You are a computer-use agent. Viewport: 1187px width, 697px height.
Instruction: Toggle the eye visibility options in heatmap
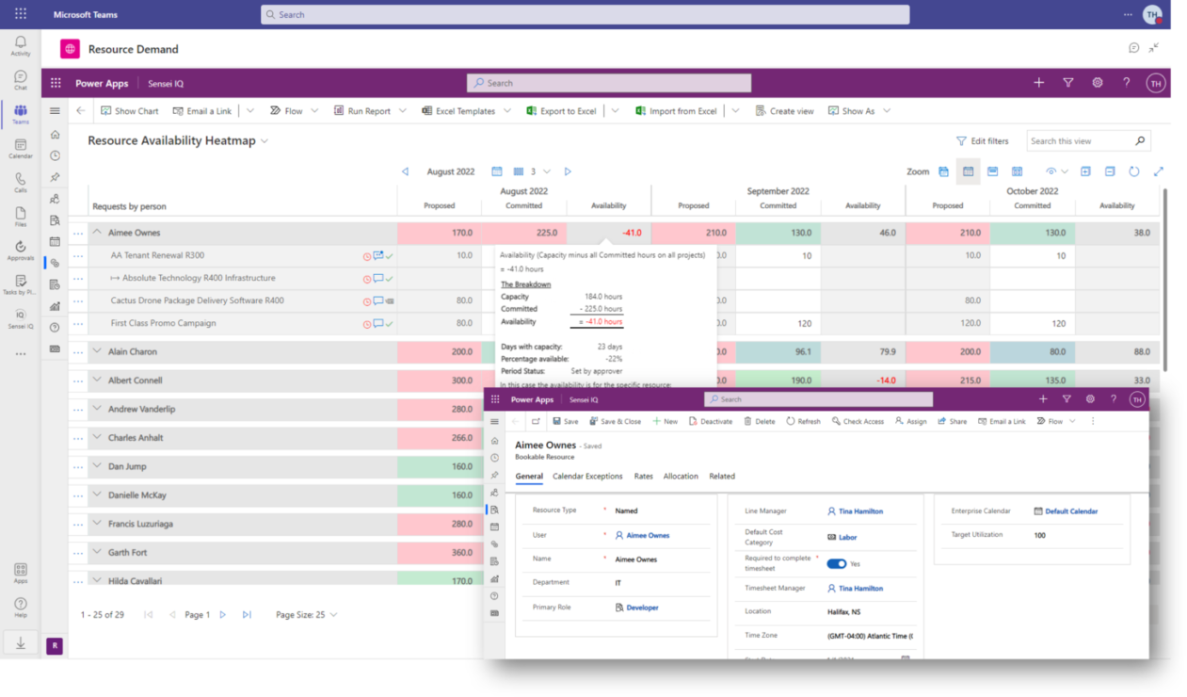click(1056, 171)
